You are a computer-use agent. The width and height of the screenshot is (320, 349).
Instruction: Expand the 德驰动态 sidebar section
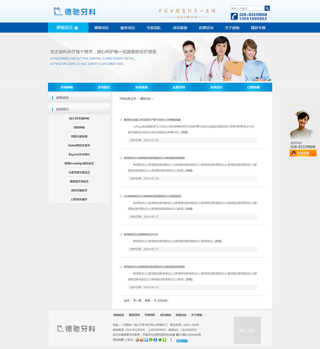79,98
